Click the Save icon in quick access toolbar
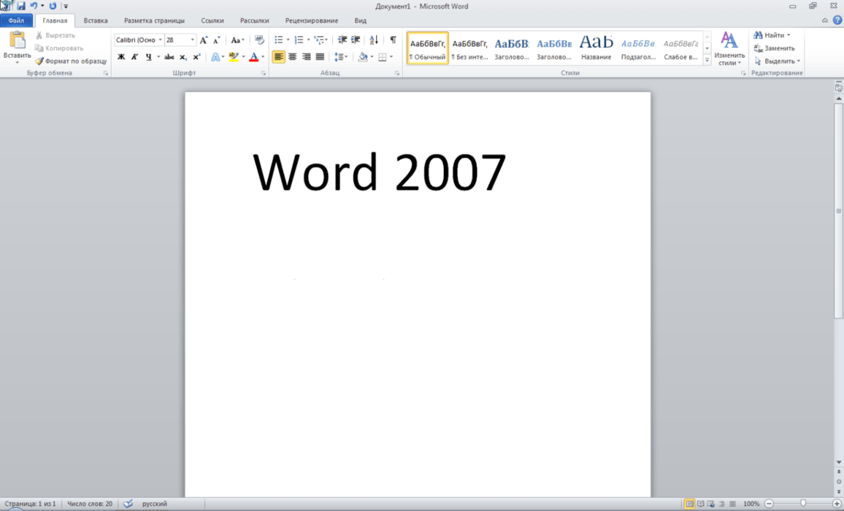This screenshot has width=844, height=511. [x=21, y=6]
